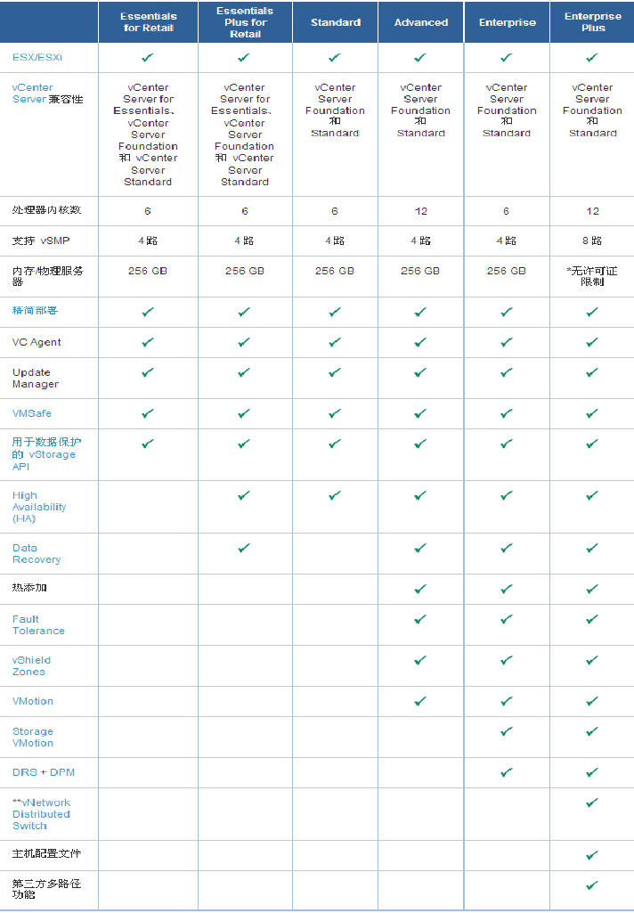Click the VMotion checkmark under Advanced
Screen dimensions: 634x913
click(x=420, y=701)
